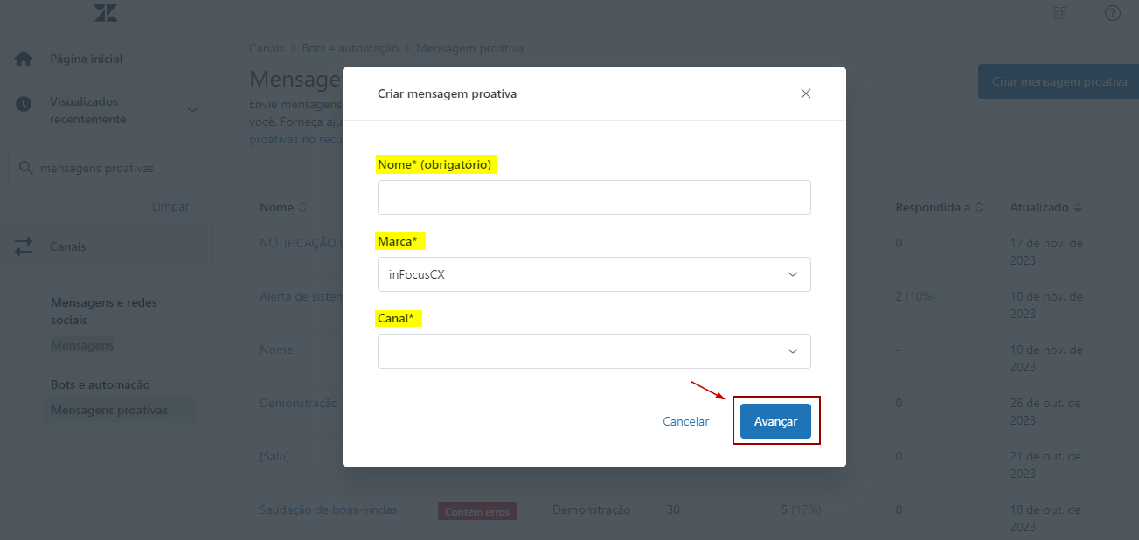1139x540 pixels.
Task: Open the Zendesk products grid icon
Action: (1060, 13)
